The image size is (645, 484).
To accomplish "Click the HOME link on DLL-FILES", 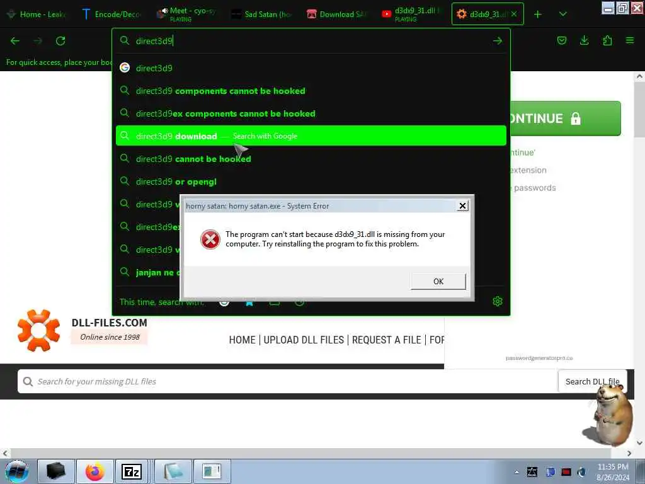I will 242,340.
